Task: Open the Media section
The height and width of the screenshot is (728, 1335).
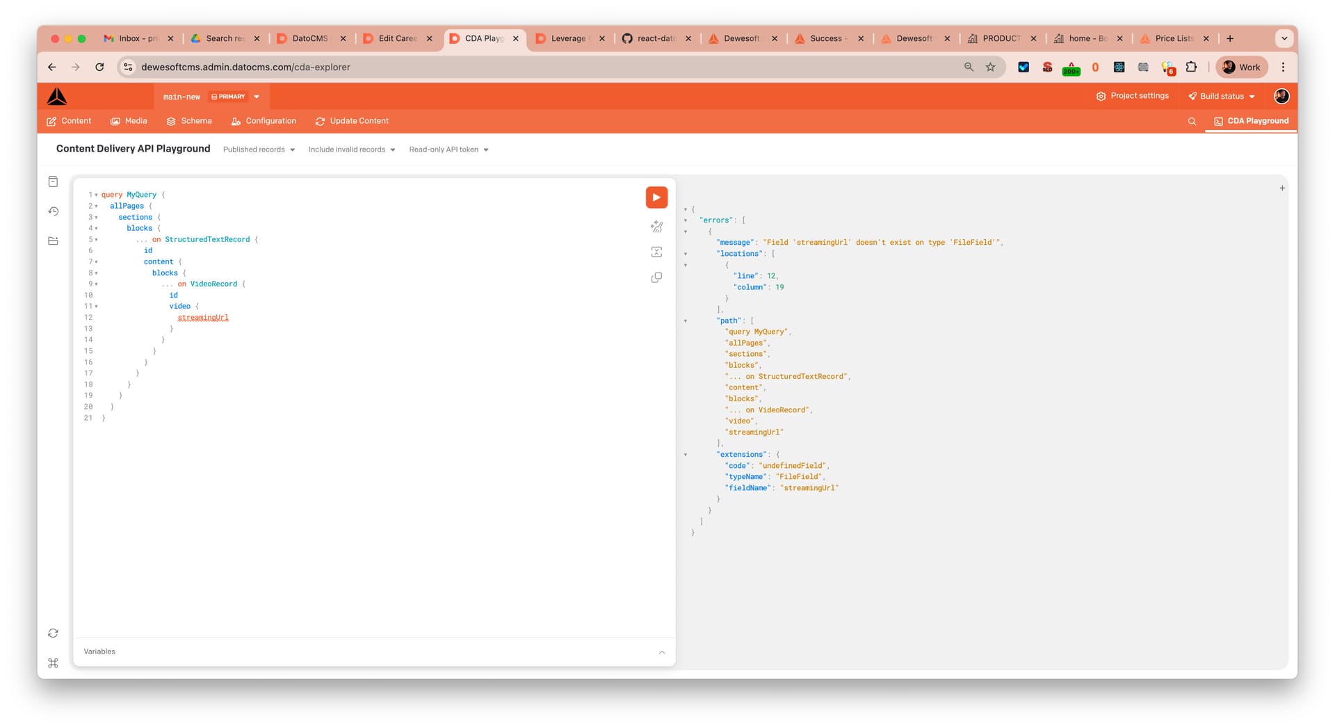Action: click(129, 121)
